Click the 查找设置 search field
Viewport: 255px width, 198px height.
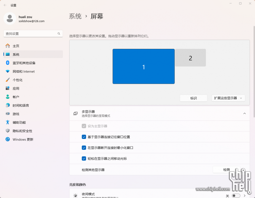pyautogui.click(x=33, y=34)
